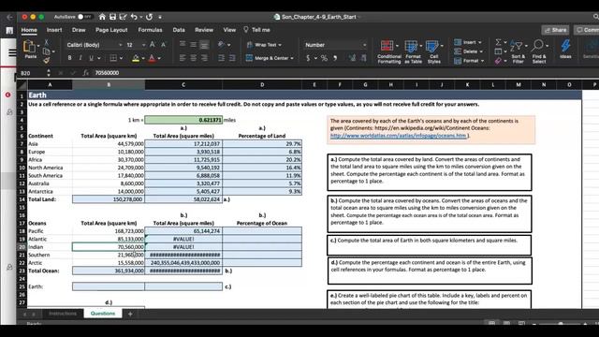
Task: Open the Formulas ribbon tab
Action: coord(150,30)
